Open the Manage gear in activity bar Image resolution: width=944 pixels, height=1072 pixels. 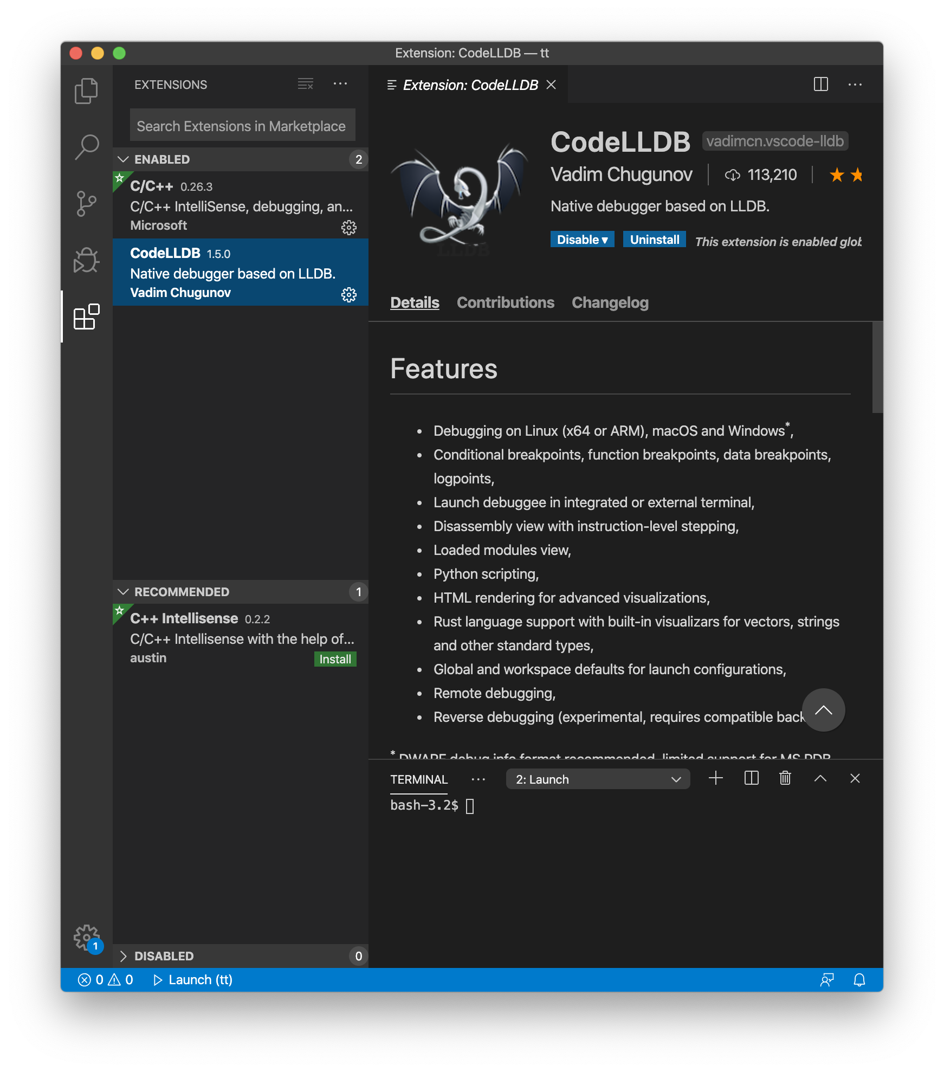pyautogui.click(x=86, y=938)
